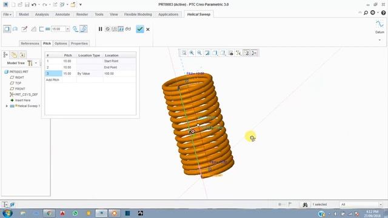Click the Undo arrow icon

coord(34,5)
